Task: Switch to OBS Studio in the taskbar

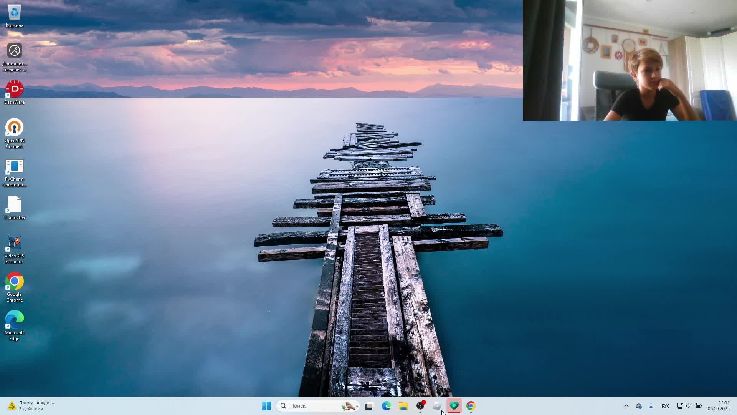Action: click(x=420, y=406)
